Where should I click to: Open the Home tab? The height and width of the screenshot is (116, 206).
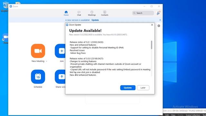tap(66, 13)
